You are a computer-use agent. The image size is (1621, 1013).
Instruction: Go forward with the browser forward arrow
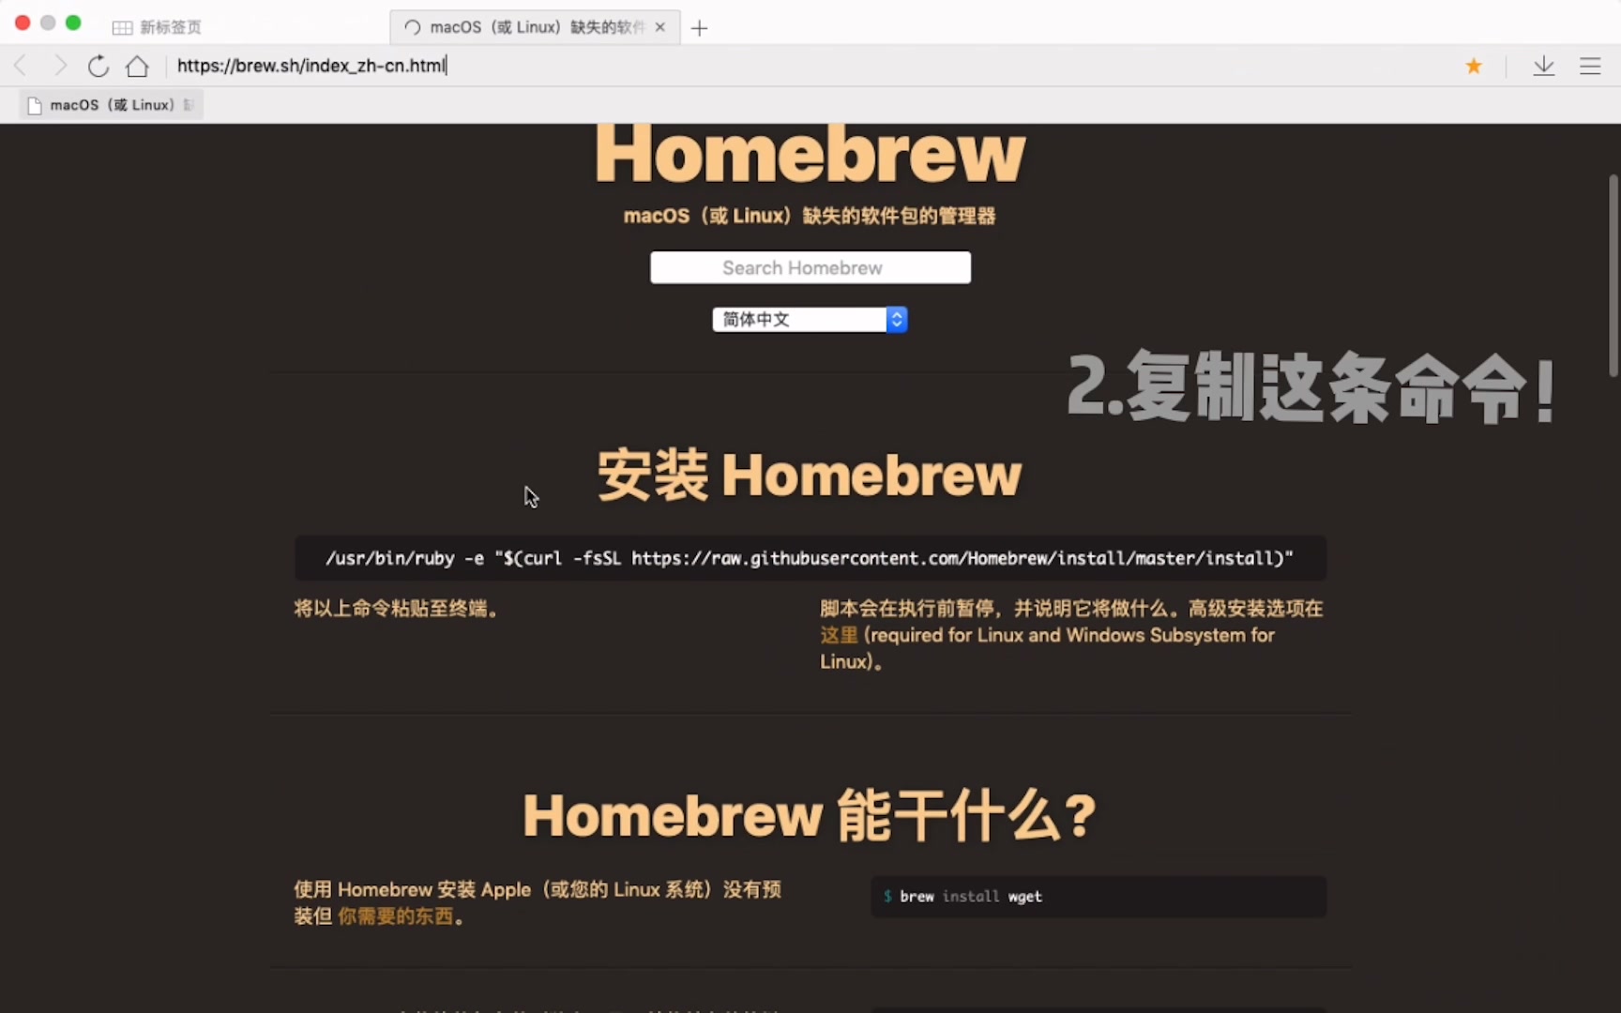point(60,66)
